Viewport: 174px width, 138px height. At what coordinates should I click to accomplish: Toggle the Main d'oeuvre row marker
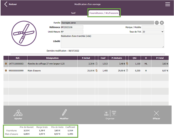(x=6, y=70)
